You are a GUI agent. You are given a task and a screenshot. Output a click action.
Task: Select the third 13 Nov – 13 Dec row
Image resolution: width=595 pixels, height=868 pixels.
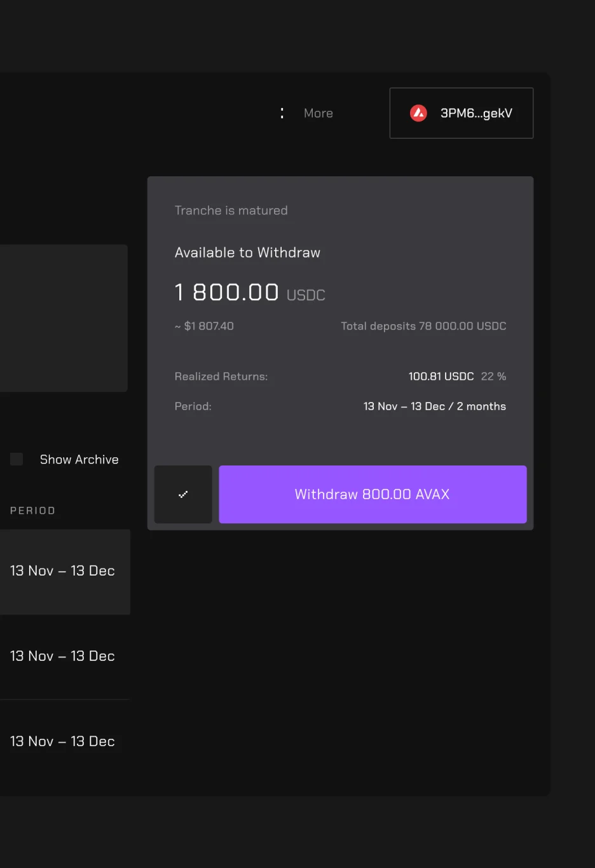[x=64, y=742]
